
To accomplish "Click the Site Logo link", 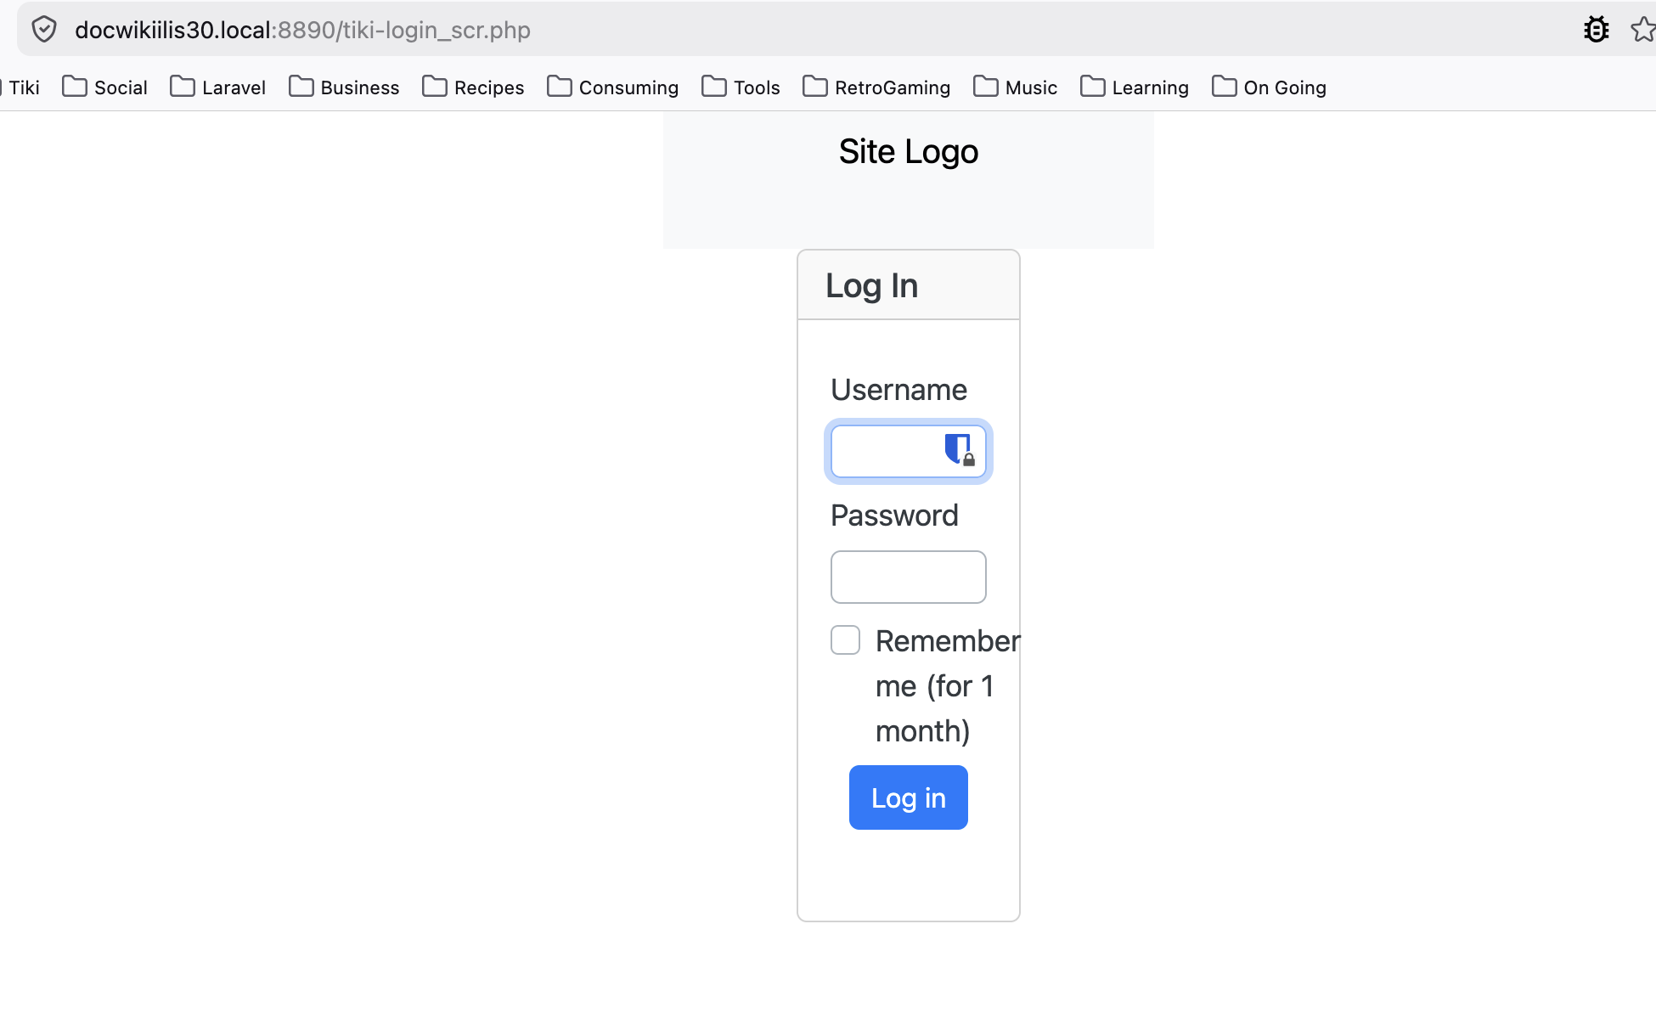I will click(909, 152).
